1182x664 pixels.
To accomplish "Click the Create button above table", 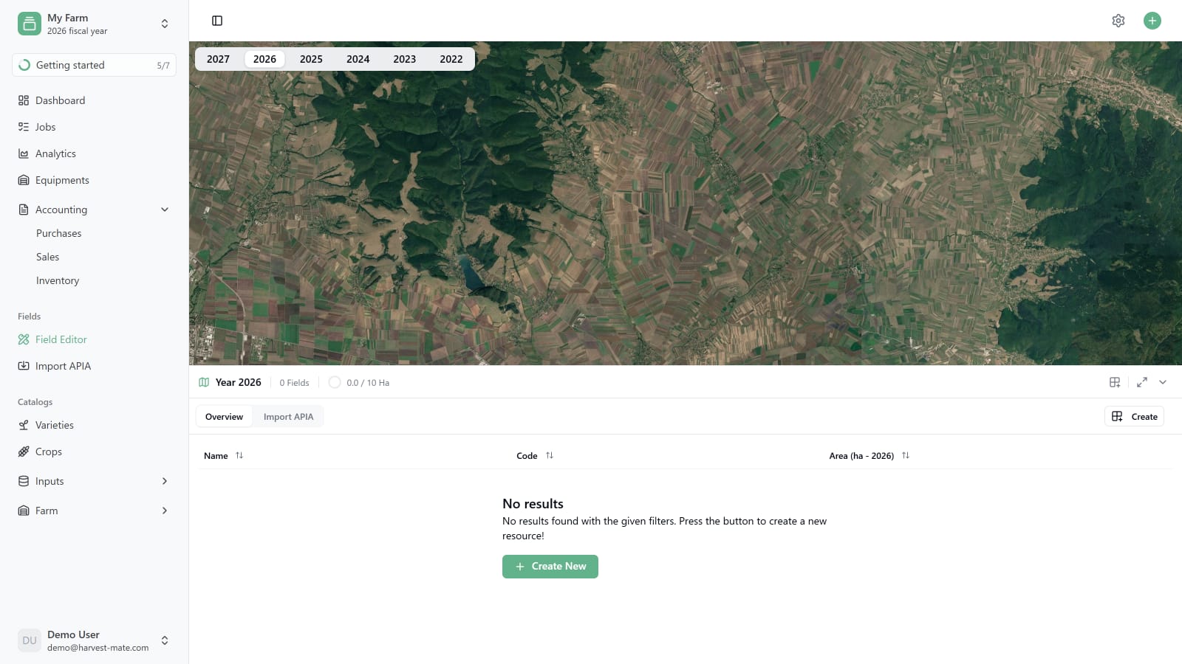I will pyautogui.click(x=1135, y=417).
